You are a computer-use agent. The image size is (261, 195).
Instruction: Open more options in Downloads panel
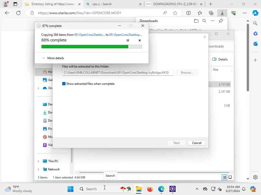(x=213, y=21)
